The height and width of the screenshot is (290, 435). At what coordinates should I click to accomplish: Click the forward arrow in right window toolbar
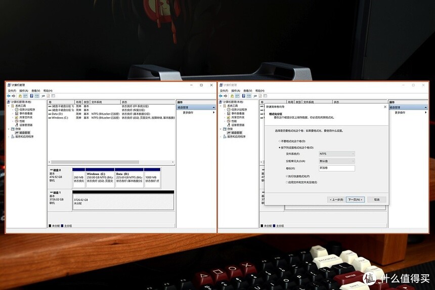point(225,96)
